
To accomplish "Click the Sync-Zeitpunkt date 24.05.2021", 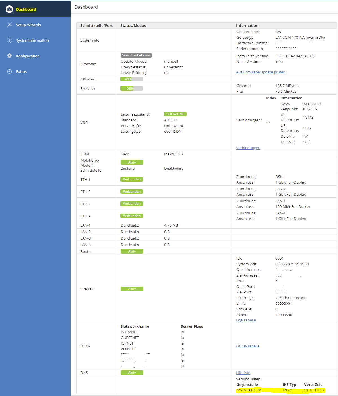I will click(x=312, y=104).
